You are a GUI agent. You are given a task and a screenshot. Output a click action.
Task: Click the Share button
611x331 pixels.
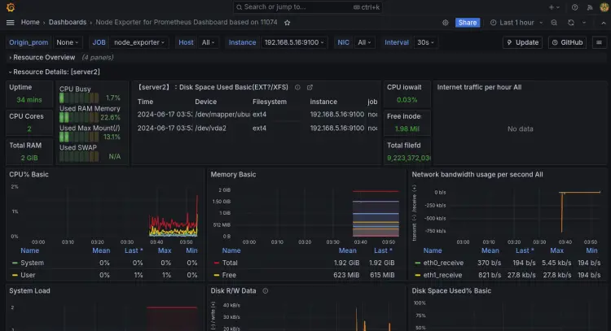[x=468, y=23]
